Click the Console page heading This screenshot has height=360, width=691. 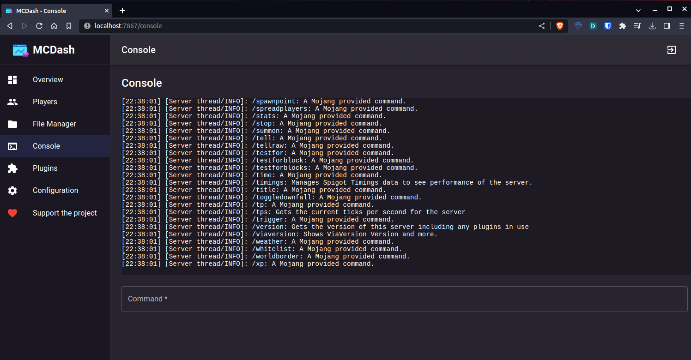(x=142, y=83)
